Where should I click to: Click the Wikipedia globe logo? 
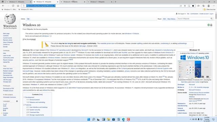click(x=10, y=19)
